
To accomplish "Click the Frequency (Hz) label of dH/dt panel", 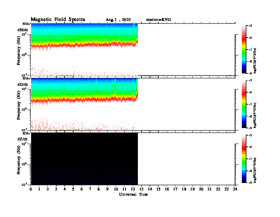I will [x=19, y=51].
